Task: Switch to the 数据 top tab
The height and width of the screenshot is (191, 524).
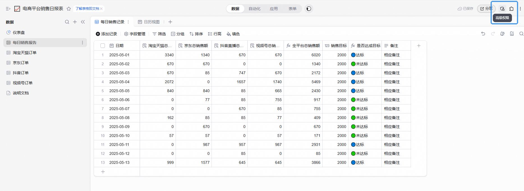Action: 235,9
